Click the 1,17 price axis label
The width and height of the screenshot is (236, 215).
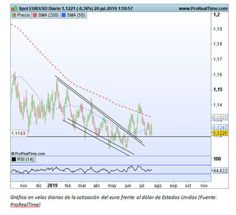click(218, 59)
